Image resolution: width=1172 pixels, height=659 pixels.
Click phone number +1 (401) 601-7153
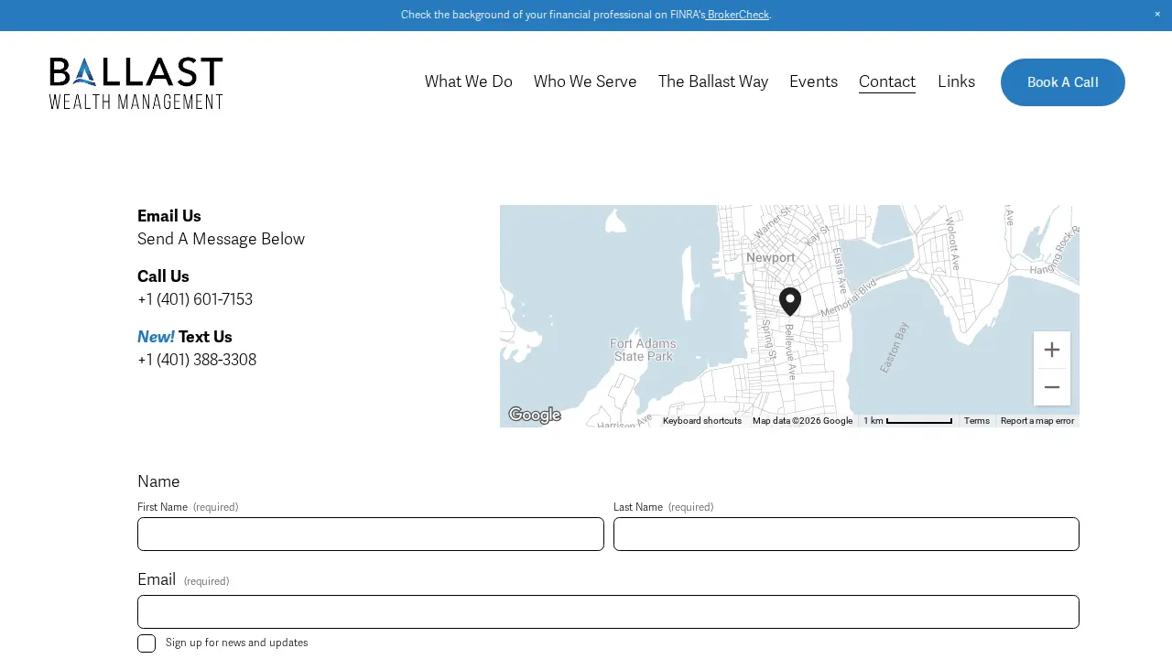[x=195, y=299]
